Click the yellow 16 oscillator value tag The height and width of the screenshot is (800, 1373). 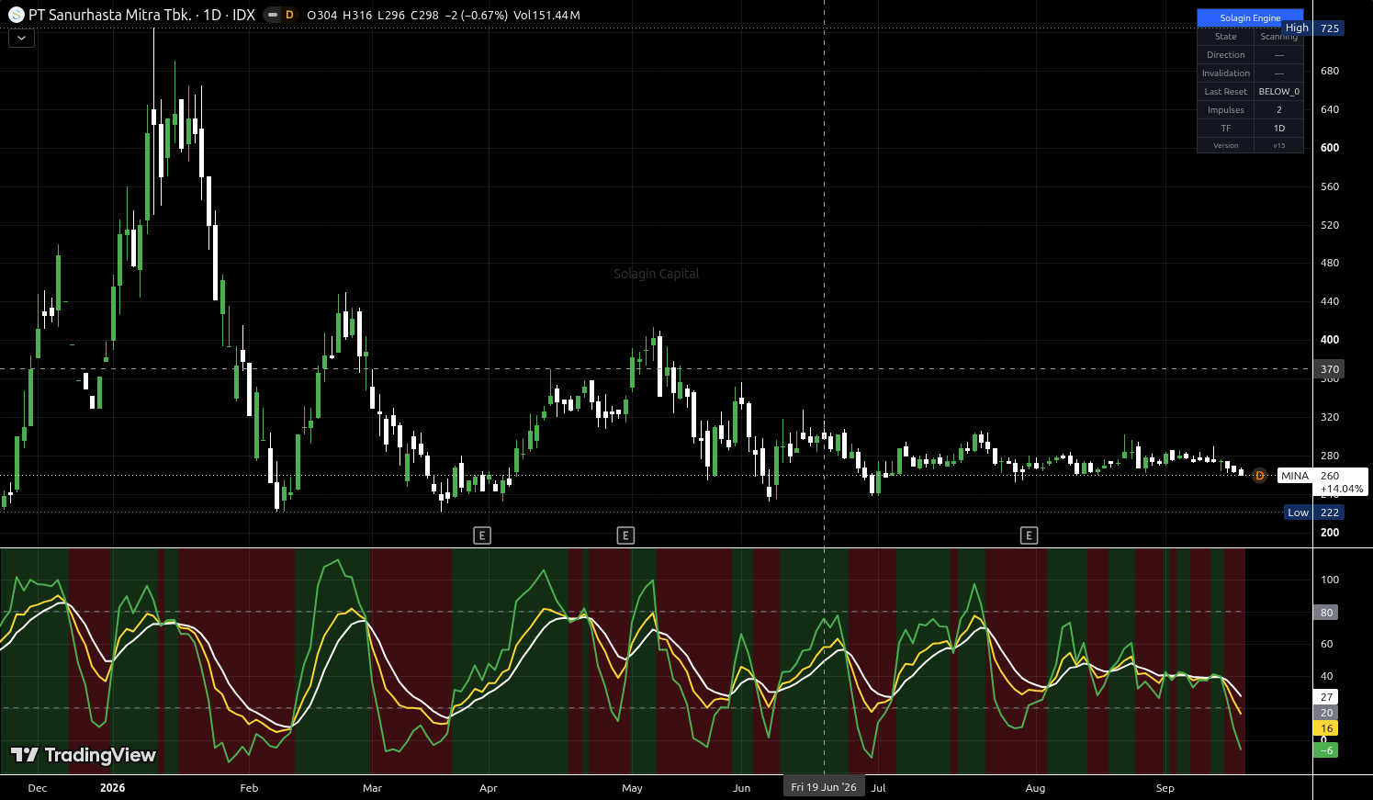pos(1326,728)
